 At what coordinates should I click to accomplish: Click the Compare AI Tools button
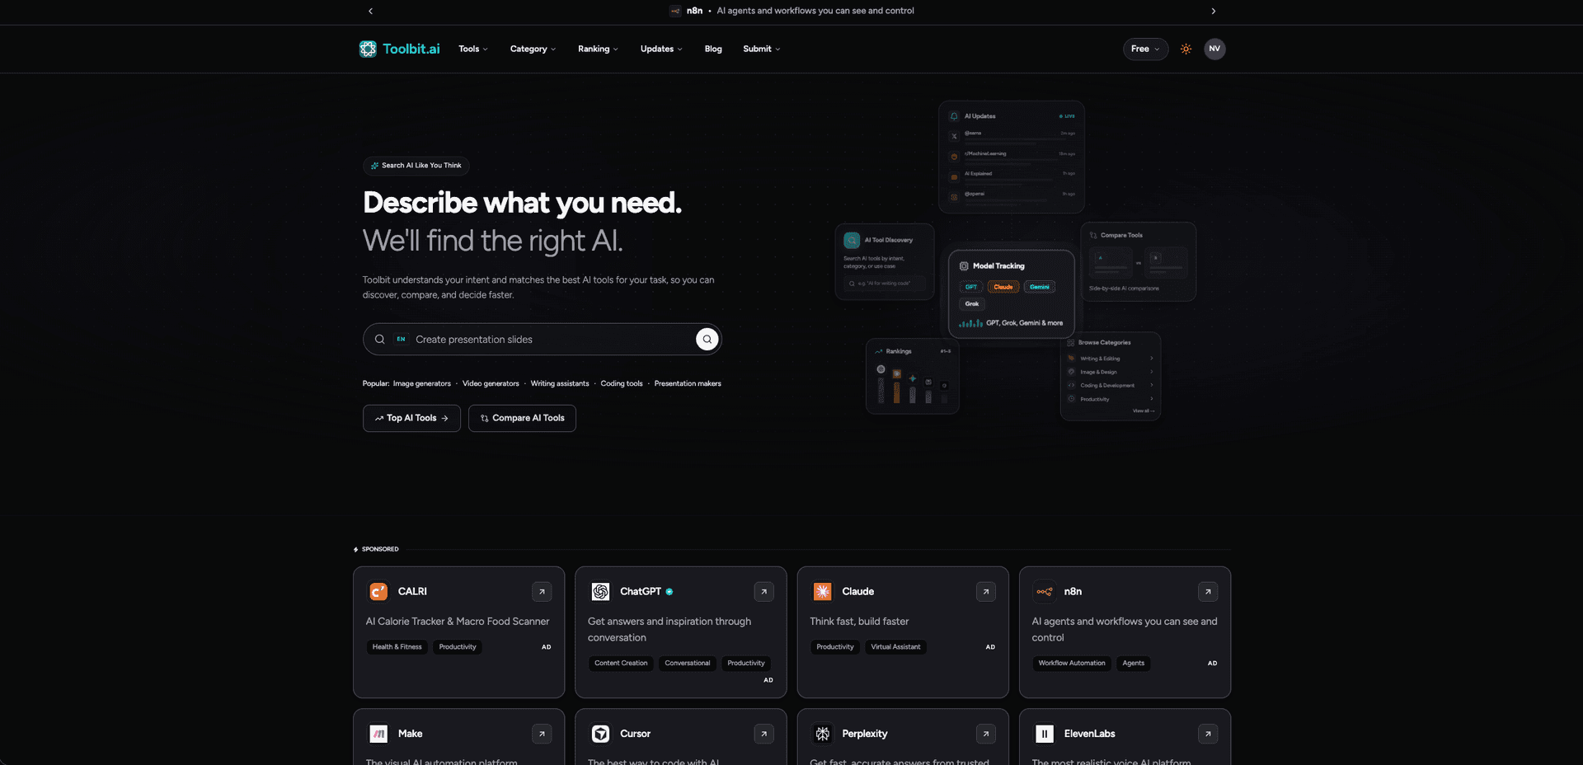click(x=522, y=418)
